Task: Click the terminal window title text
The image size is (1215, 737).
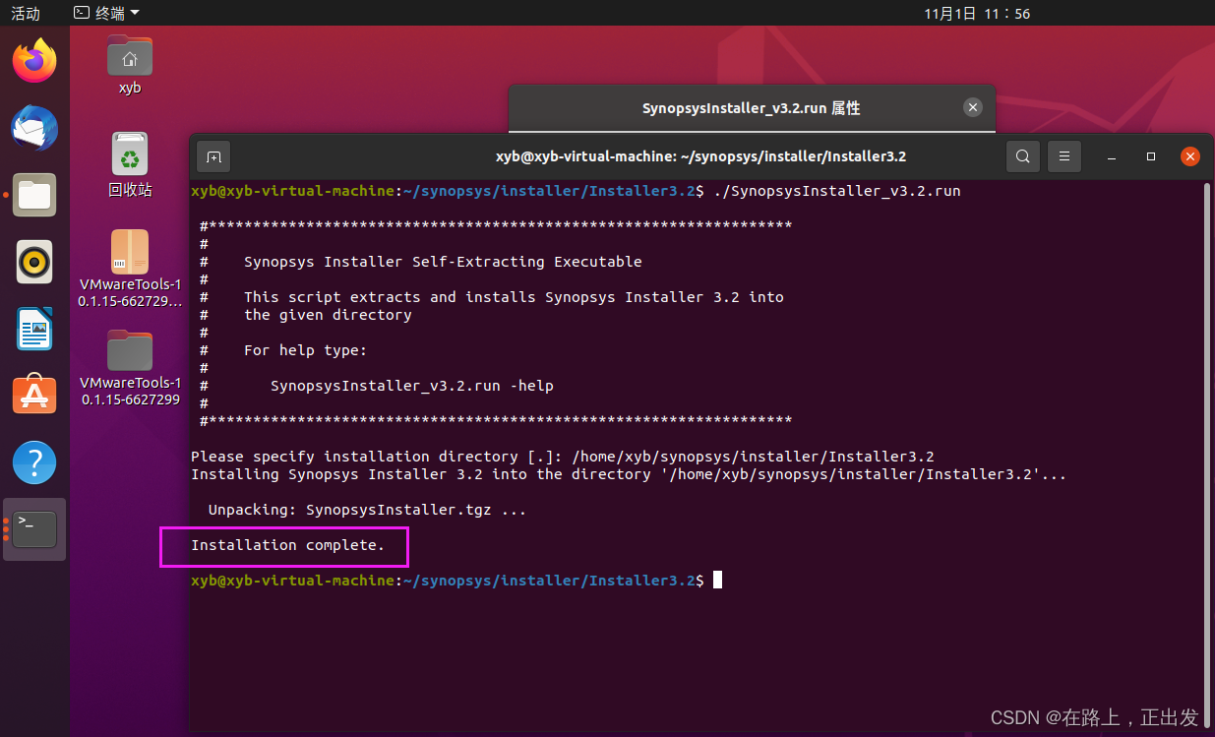Action: (x=700, y=156)
